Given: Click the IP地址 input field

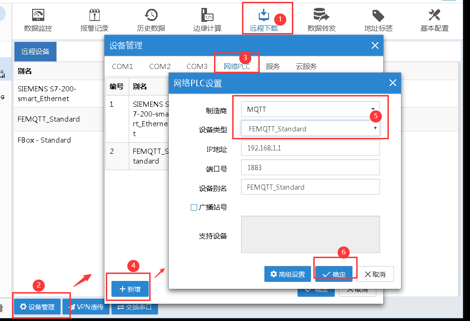Looking at the screenshot, I should click(x=310, y=148).
